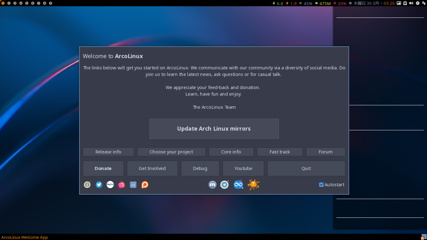427x240 pixels.
Task: Open the MeWe social icon
Action: (x=110, y=185)
